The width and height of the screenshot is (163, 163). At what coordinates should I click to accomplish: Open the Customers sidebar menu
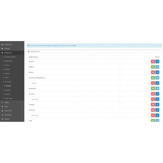[12, 111]
